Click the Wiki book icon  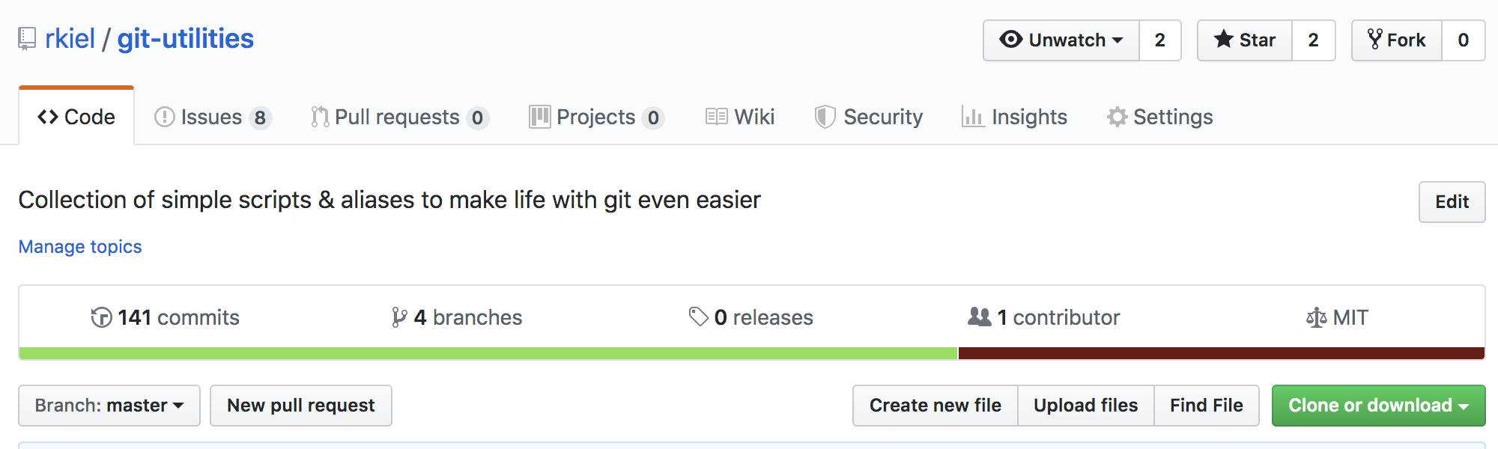[x=717, y=117]
